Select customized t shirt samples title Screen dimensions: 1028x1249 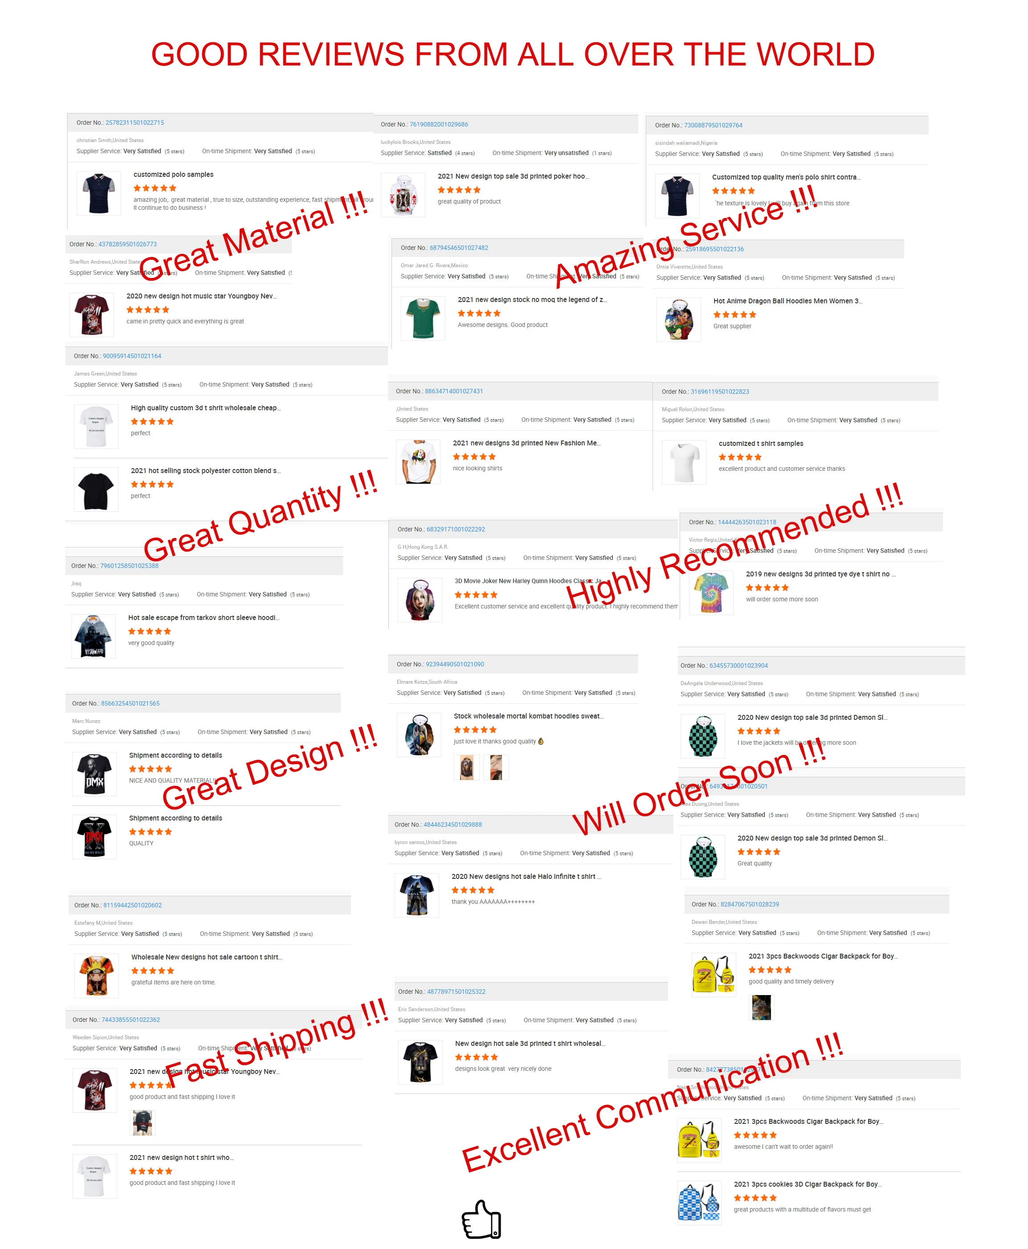(x=761, y=443)
